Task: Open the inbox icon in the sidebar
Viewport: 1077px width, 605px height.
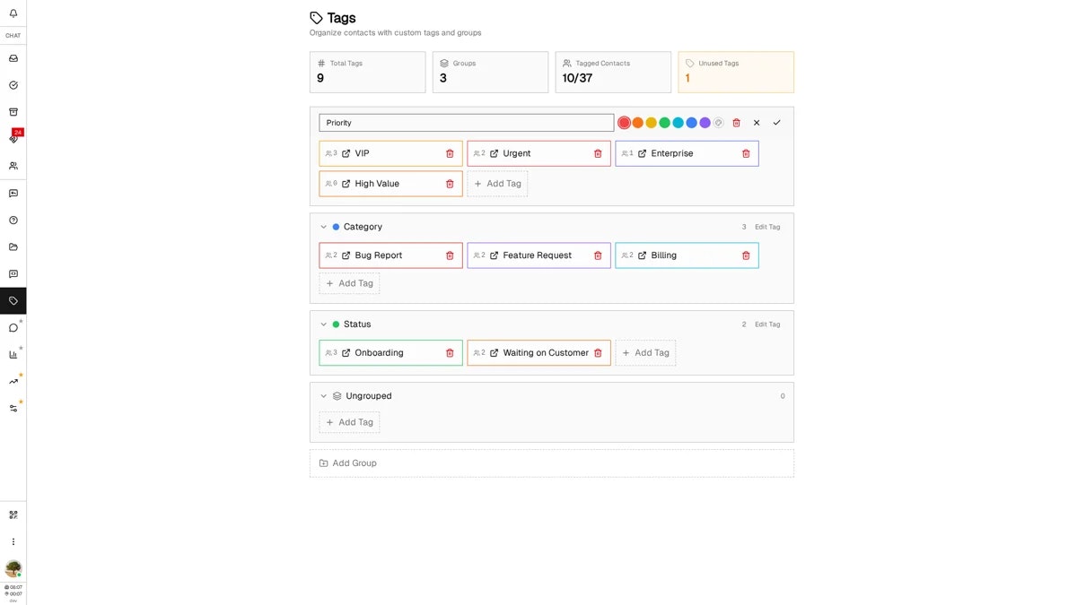Action: [13, 58]
